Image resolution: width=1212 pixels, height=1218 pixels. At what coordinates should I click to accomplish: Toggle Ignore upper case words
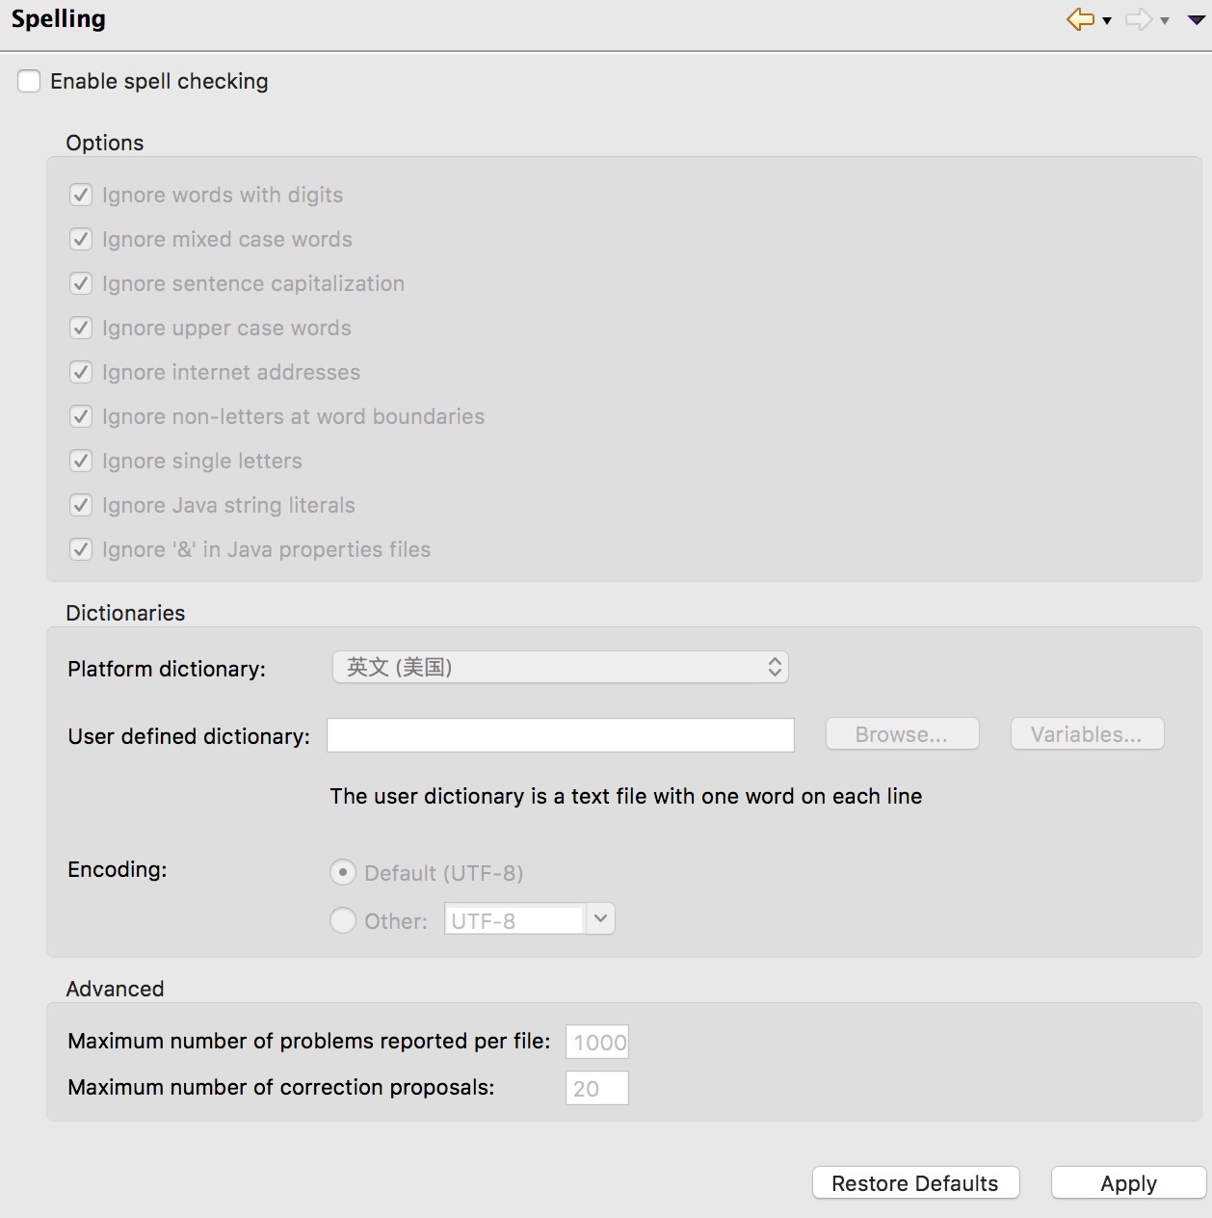(x=81, y=328)
